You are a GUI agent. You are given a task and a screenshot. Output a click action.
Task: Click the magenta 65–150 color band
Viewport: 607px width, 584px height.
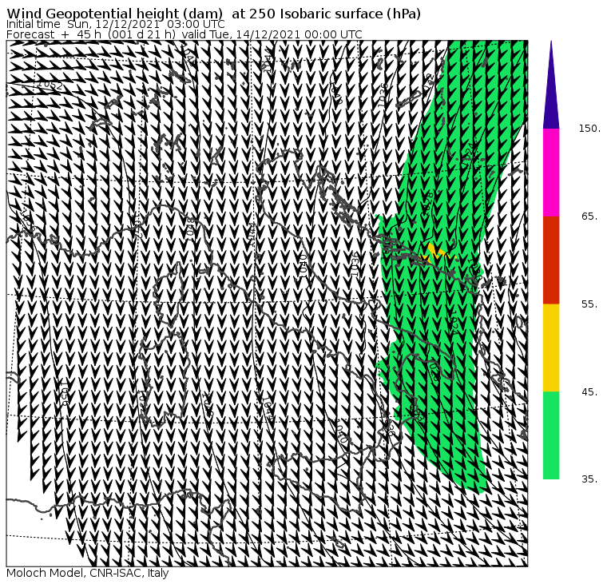click(x=551, y=173)
